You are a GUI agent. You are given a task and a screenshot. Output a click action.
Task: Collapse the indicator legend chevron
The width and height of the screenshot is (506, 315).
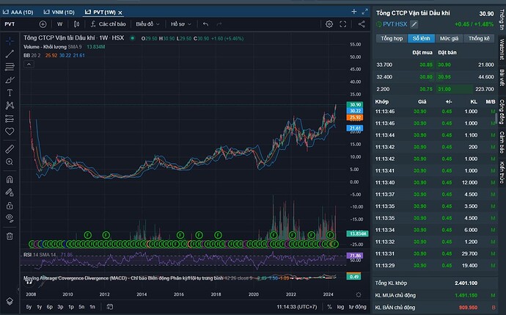pos(27,63)
